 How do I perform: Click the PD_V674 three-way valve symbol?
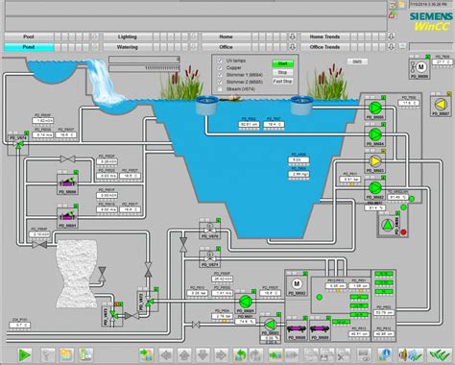pyautogui.click(x=19, y=145)
